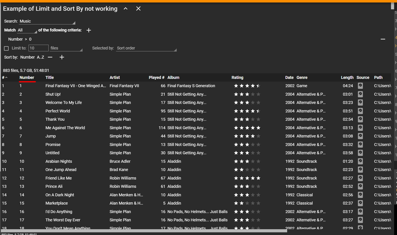Sort by the Title column header
This screenshot has height=235, width=397.
[x=50, y=78]
